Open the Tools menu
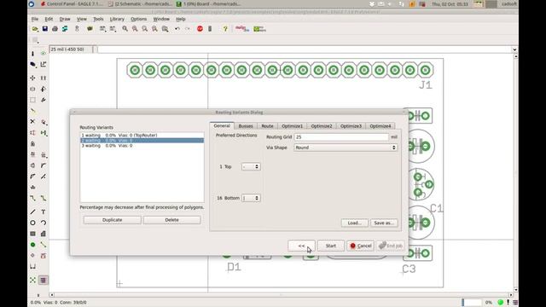546x307 pixels. pyautogui.click(x=98, y=19)
